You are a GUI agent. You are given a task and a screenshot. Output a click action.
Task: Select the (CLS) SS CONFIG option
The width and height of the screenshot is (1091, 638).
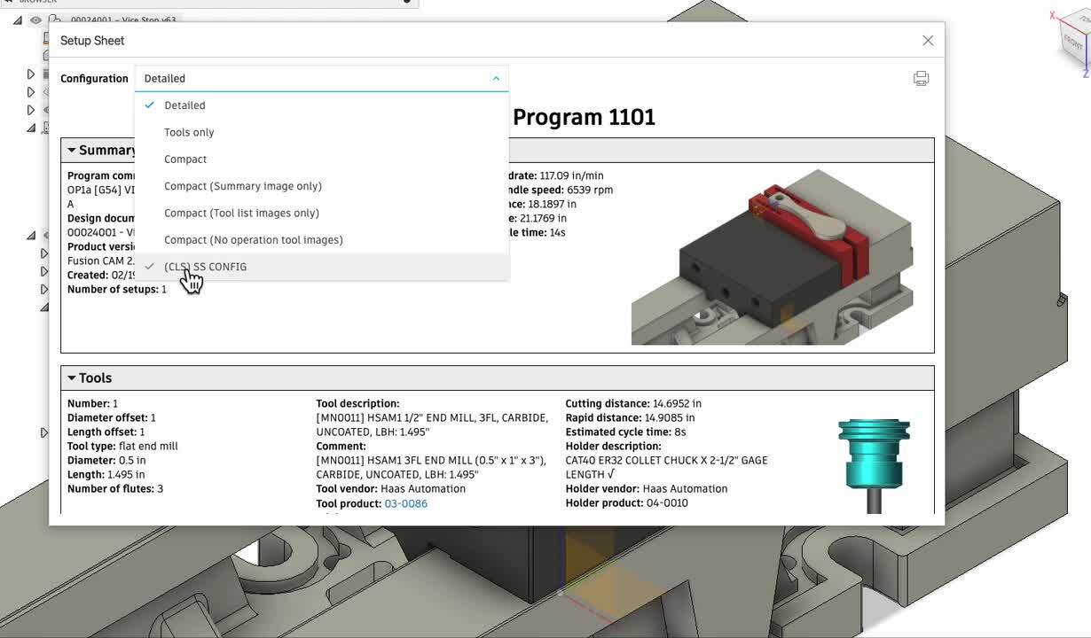[x=205, y=267]
